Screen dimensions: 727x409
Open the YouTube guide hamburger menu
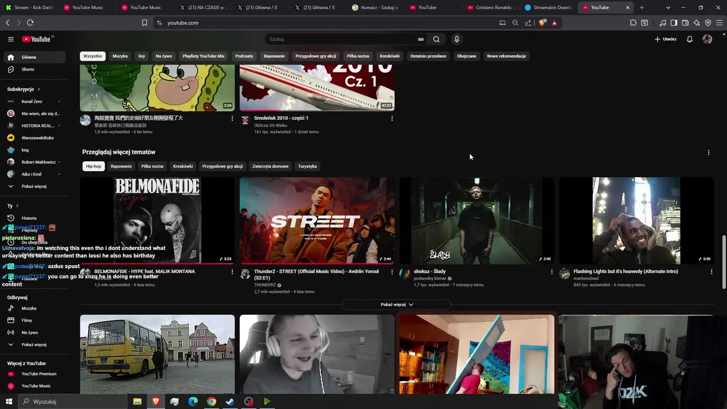(x=10, y=39)
